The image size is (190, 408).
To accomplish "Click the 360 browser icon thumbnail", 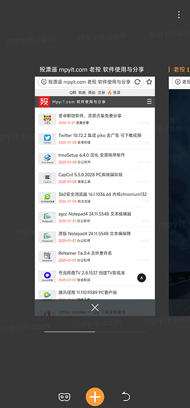I will (47, 198).
